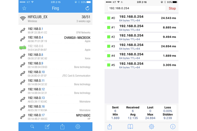Tap the Avg value 12.135

tap(133, 118)
